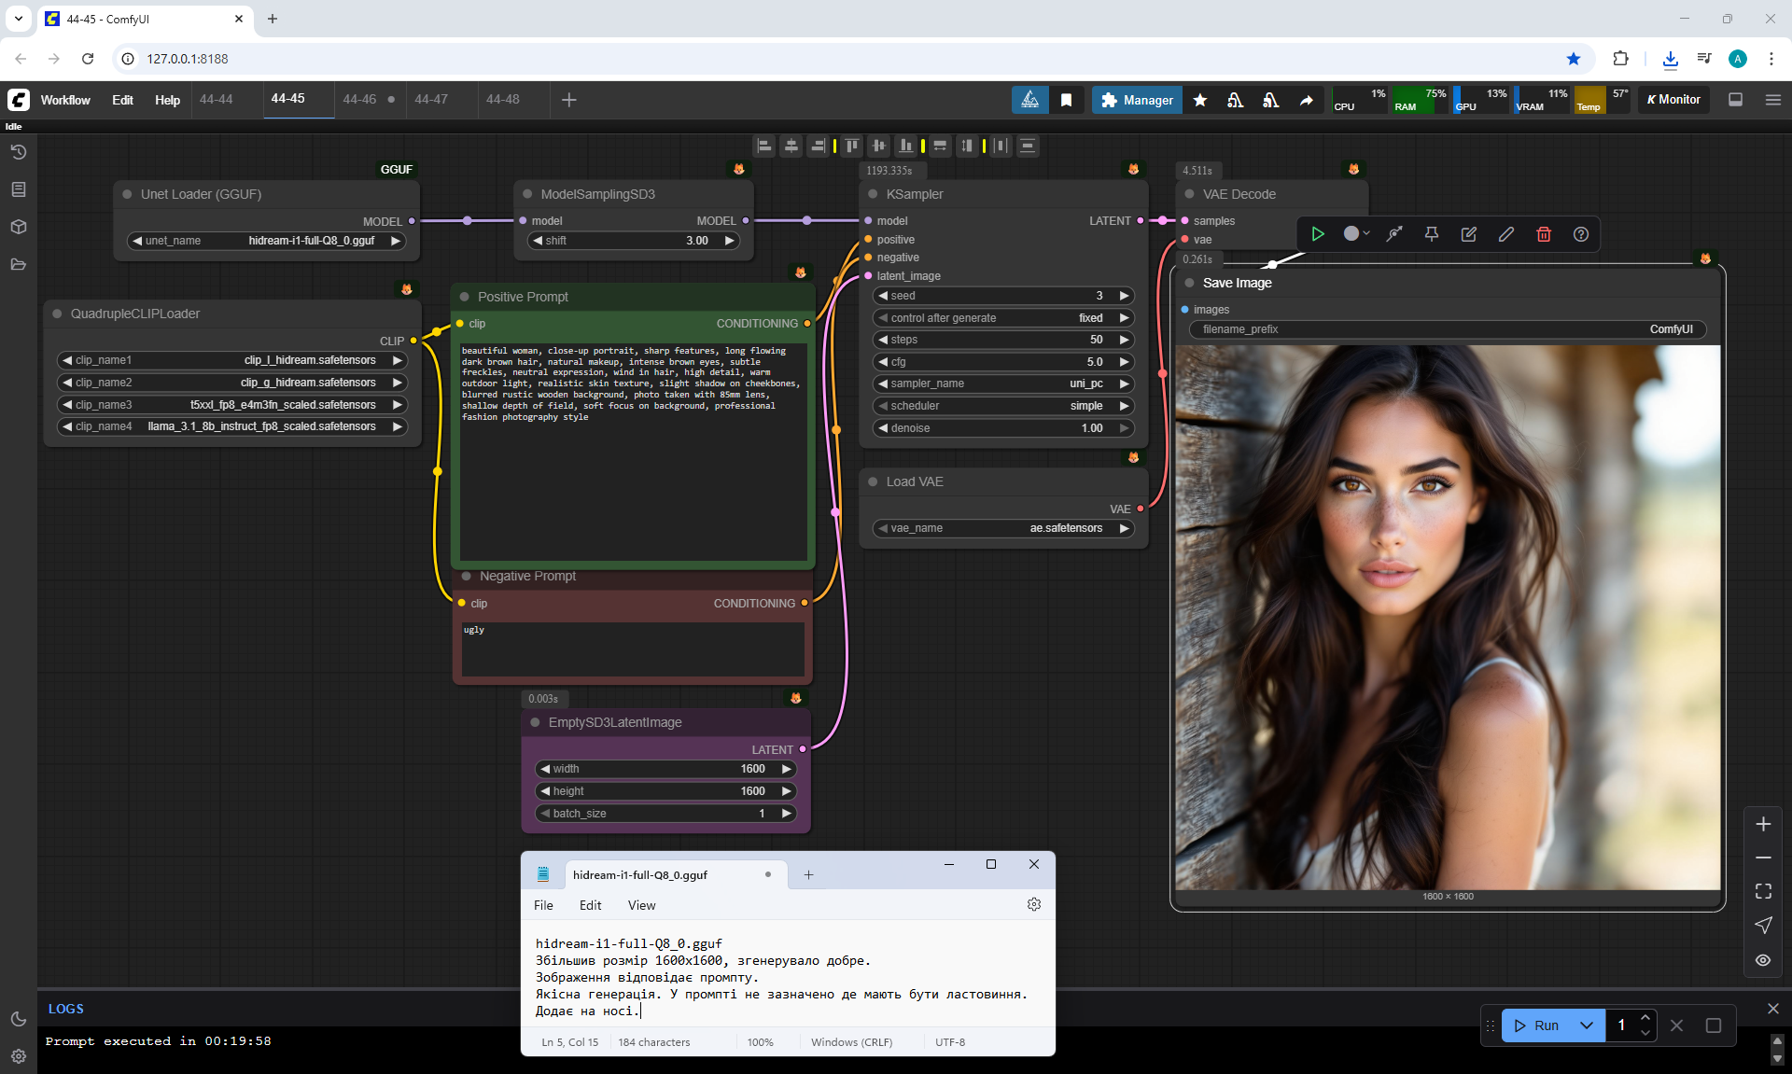Open the queue history sidebar icon

(x=18, y=152)
